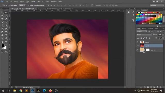165x93 pixels.
Task: Open the Essentials workspace dropdown
Action: pyautogui.click(x=157, y=5)
